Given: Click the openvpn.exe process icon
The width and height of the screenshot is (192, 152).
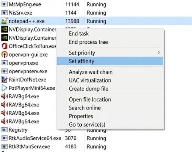Looking at the screenshot, I should tap(4, 63).
